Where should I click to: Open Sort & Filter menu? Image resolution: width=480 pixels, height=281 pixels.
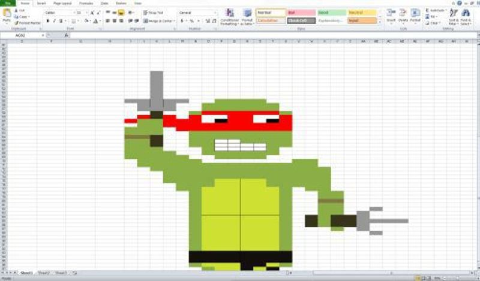click(454, 17)
